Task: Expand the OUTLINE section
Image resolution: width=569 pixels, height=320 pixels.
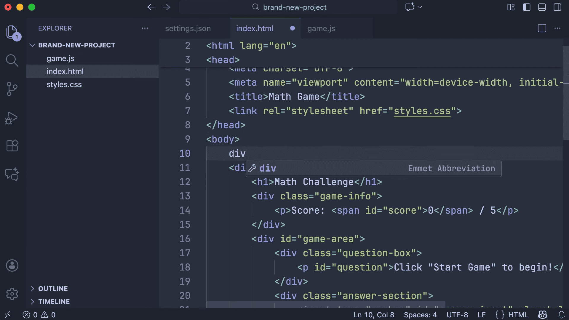Action: pyautogui.click(x=53, y=289)
